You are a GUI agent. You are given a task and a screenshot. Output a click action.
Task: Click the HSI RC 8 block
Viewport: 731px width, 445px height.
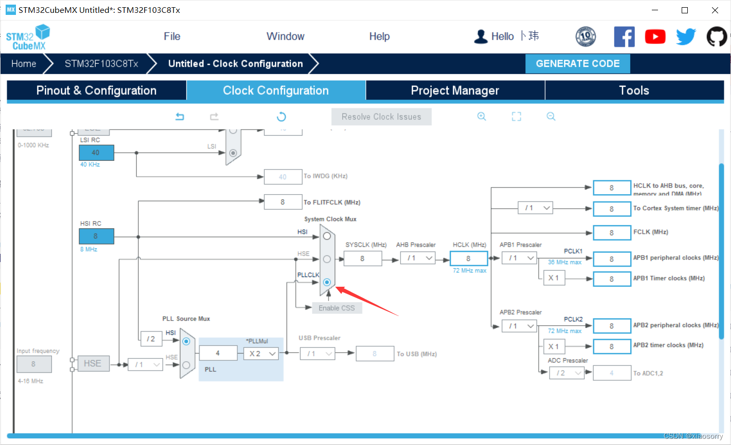pos(96,236)
